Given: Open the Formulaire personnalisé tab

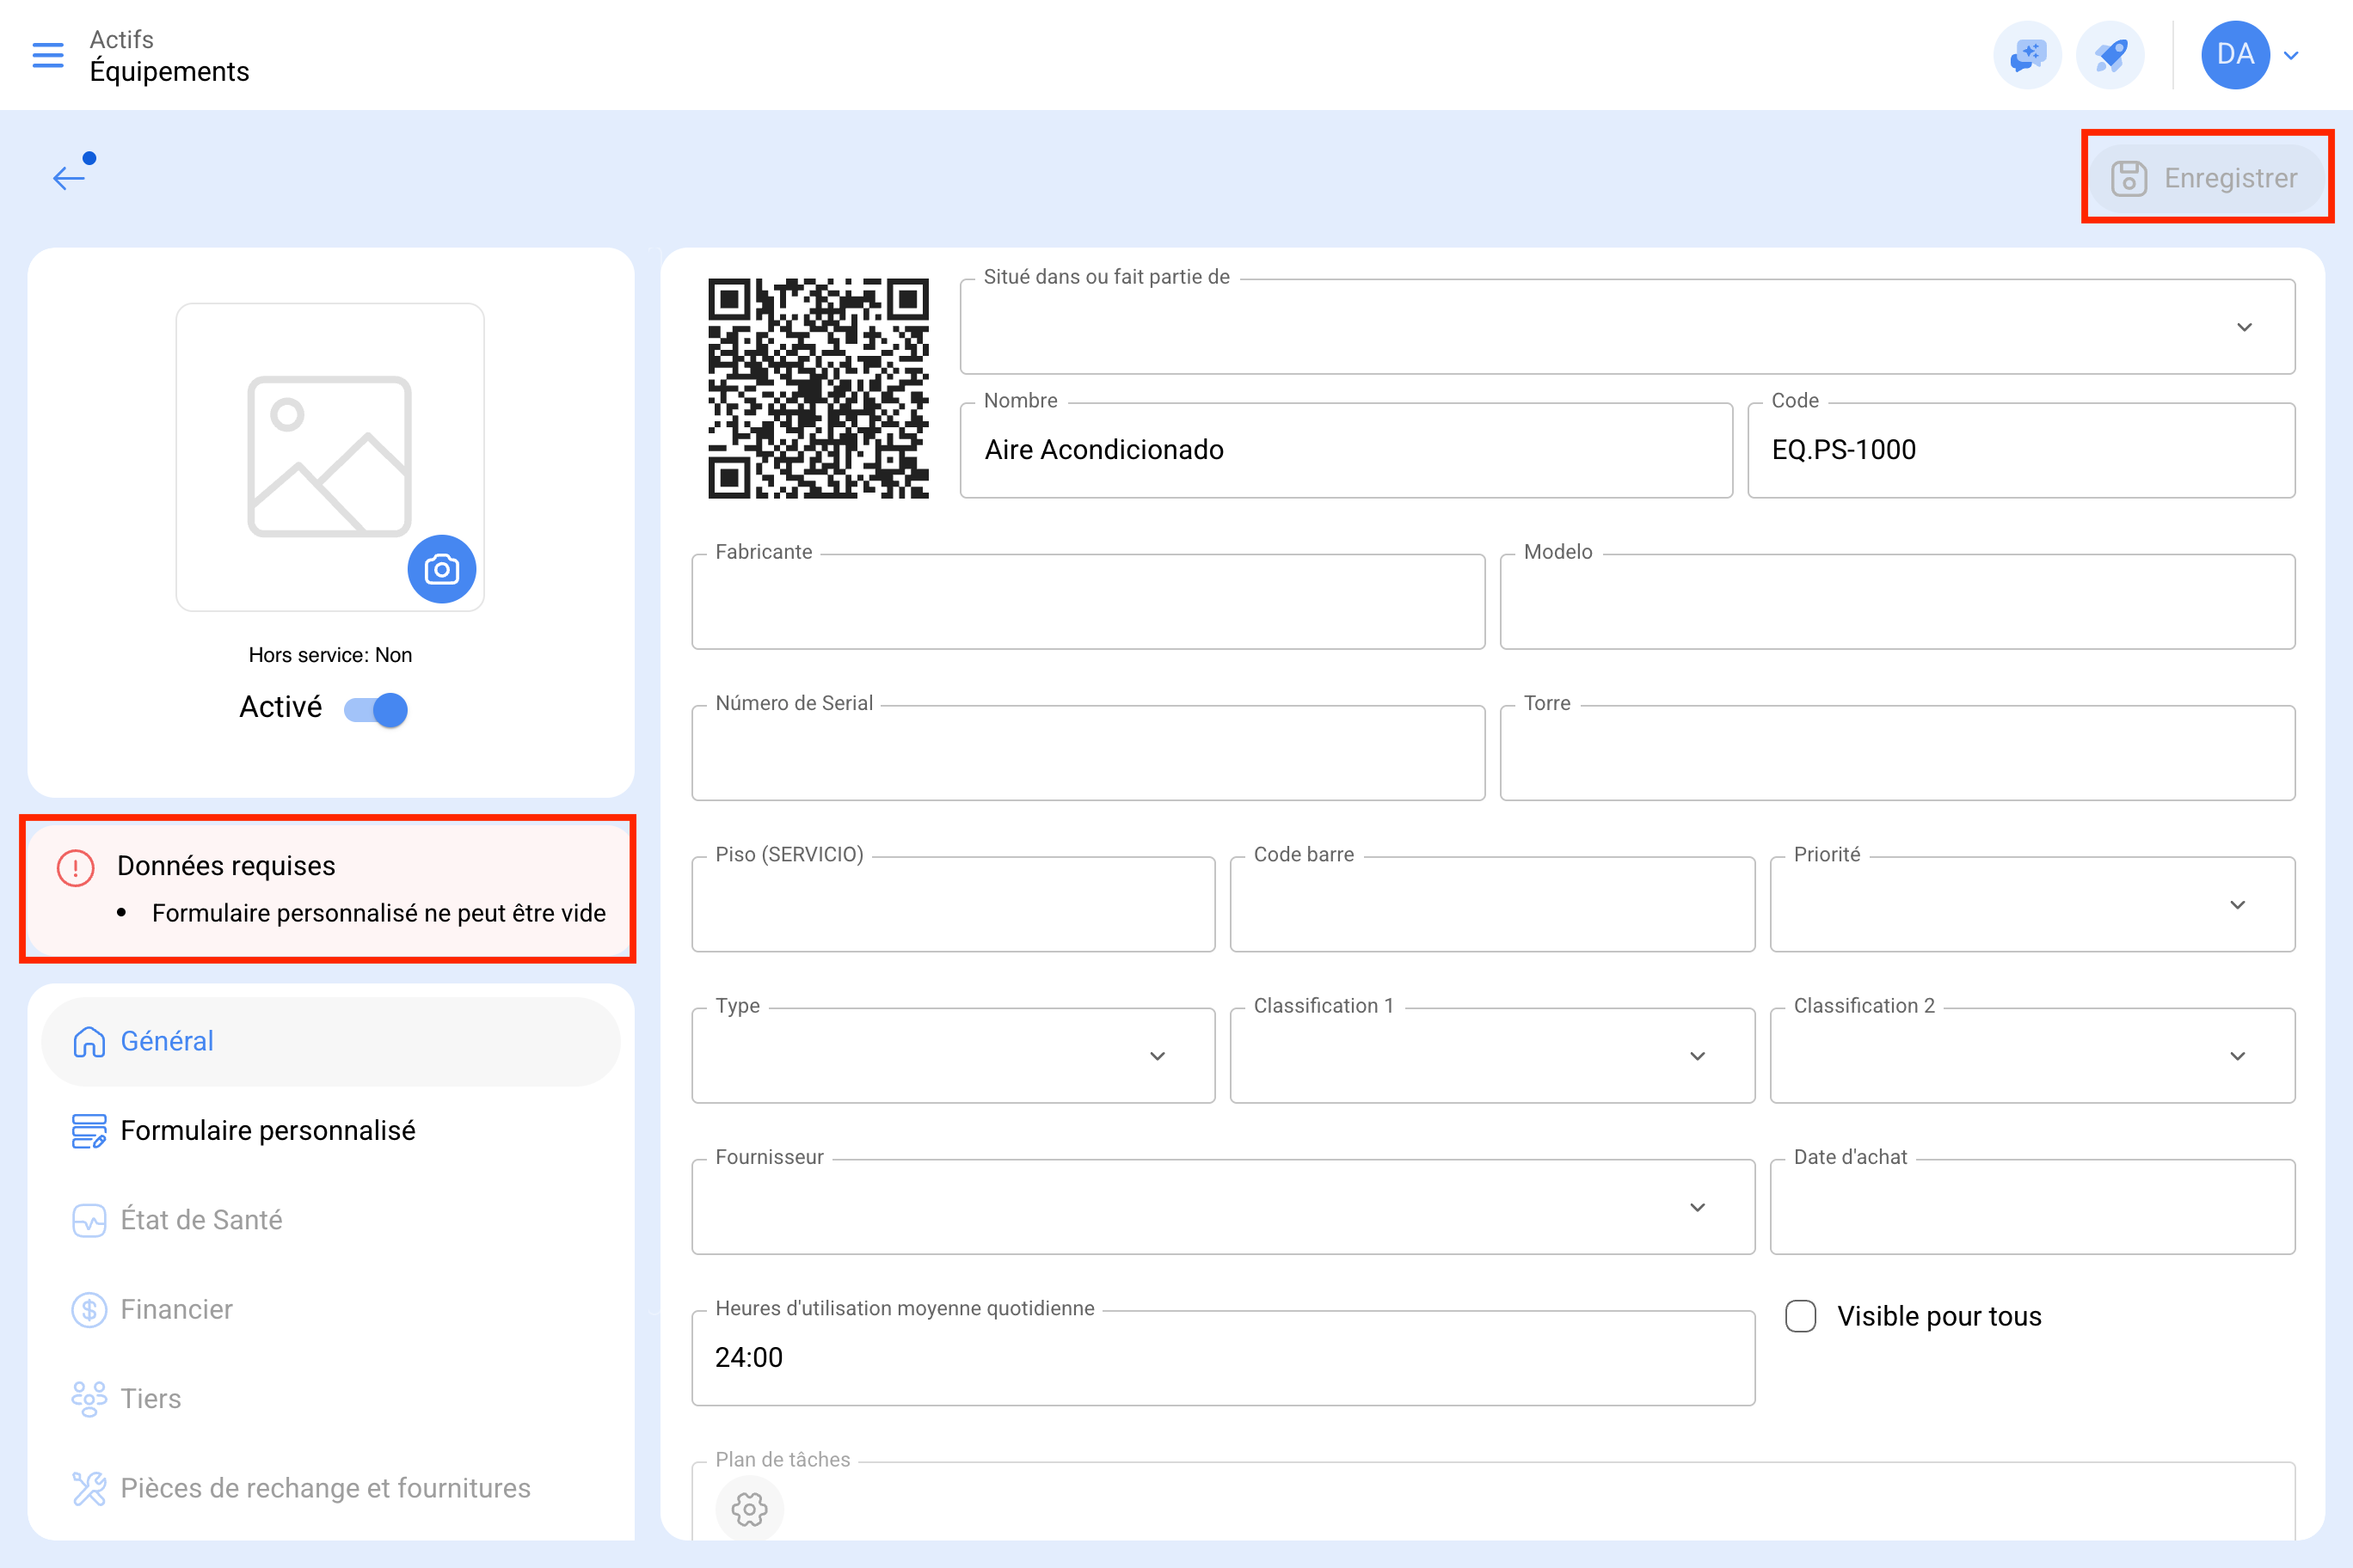Looking at the screenshot, I should click(330, 1130).
